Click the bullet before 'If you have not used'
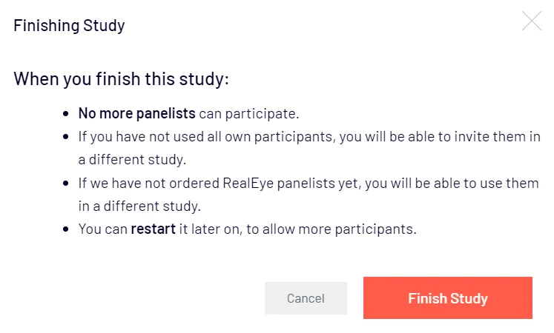This screenshot has width=554, height=333. 66,137
